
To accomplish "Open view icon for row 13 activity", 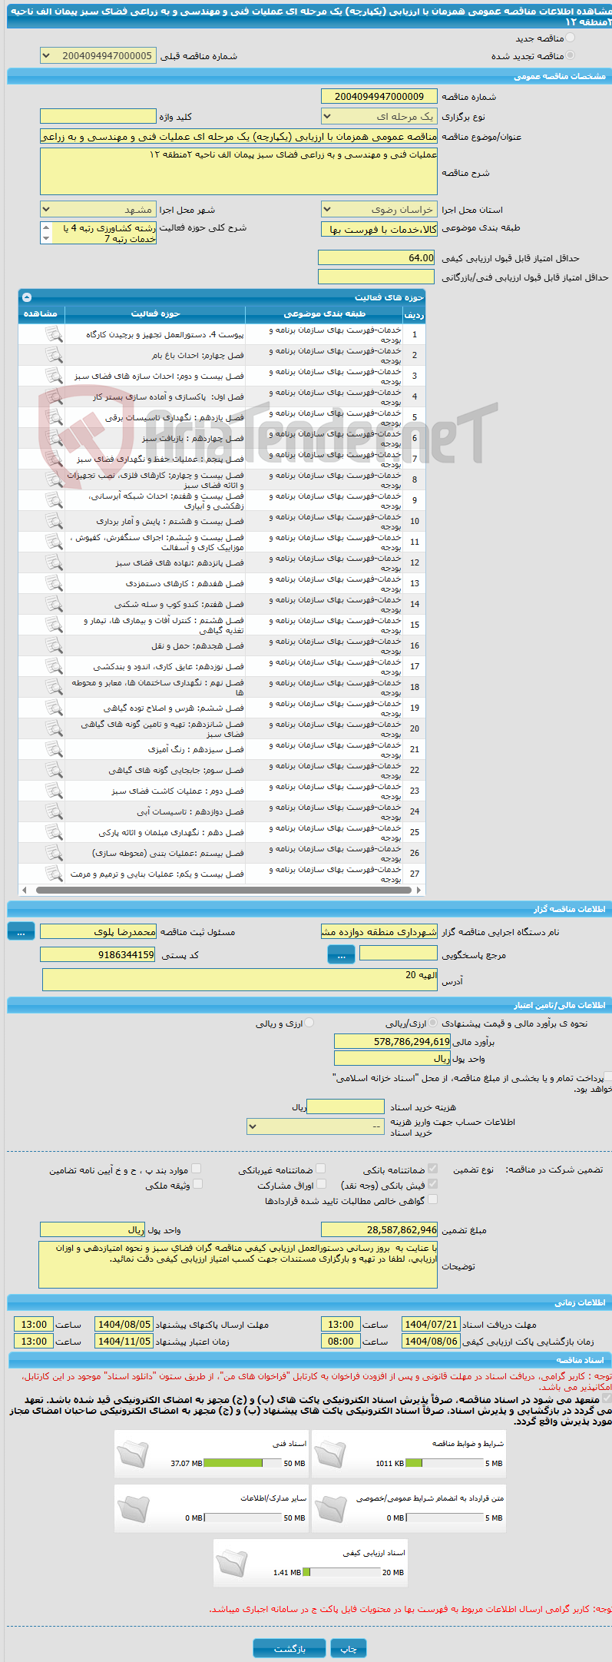I will coord(54,583).
